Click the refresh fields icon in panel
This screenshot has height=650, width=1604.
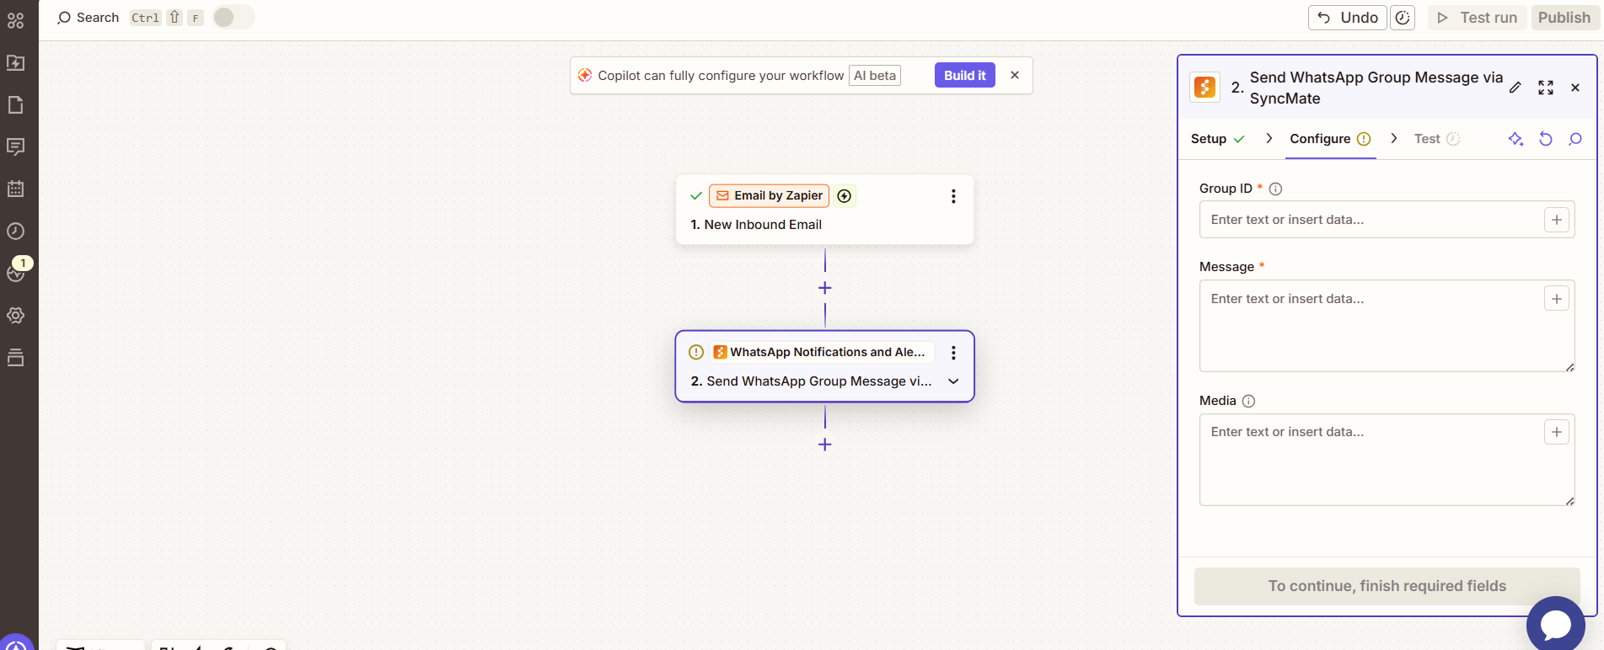[x=1545, y=139]
